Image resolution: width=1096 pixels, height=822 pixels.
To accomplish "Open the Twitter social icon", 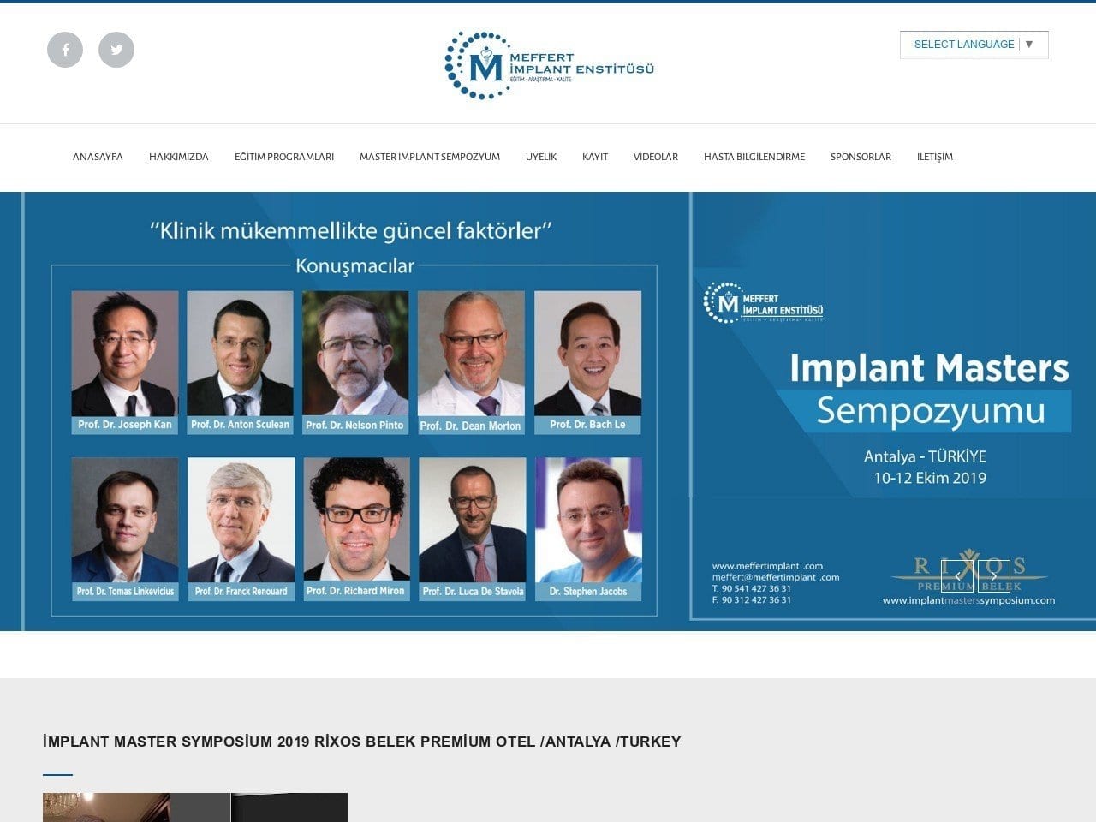I will (x=116, y=50).
